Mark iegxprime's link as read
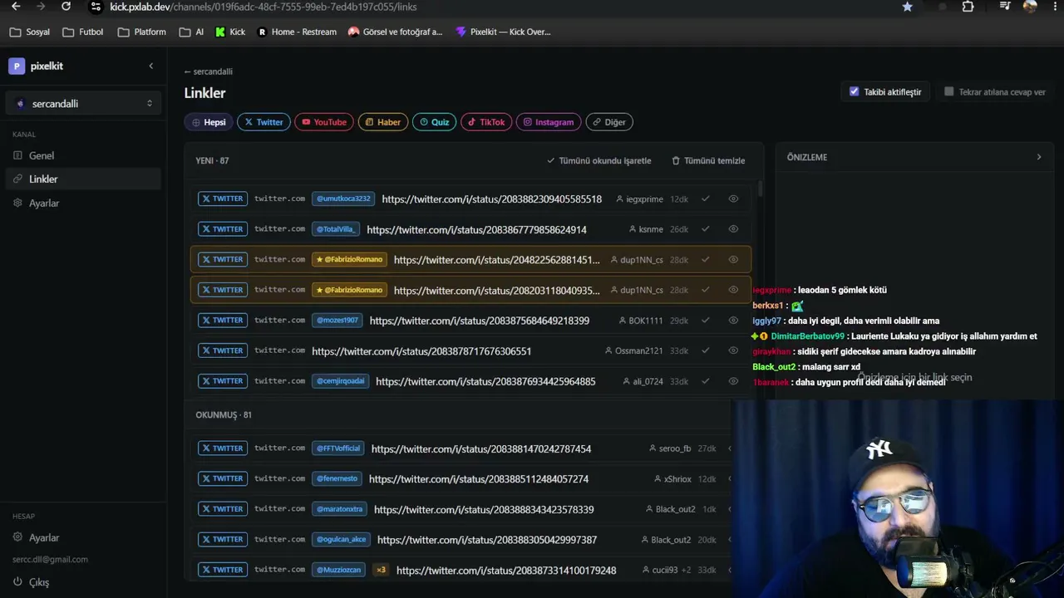The height and width of the screenshot is (598, 1064). 705,199
